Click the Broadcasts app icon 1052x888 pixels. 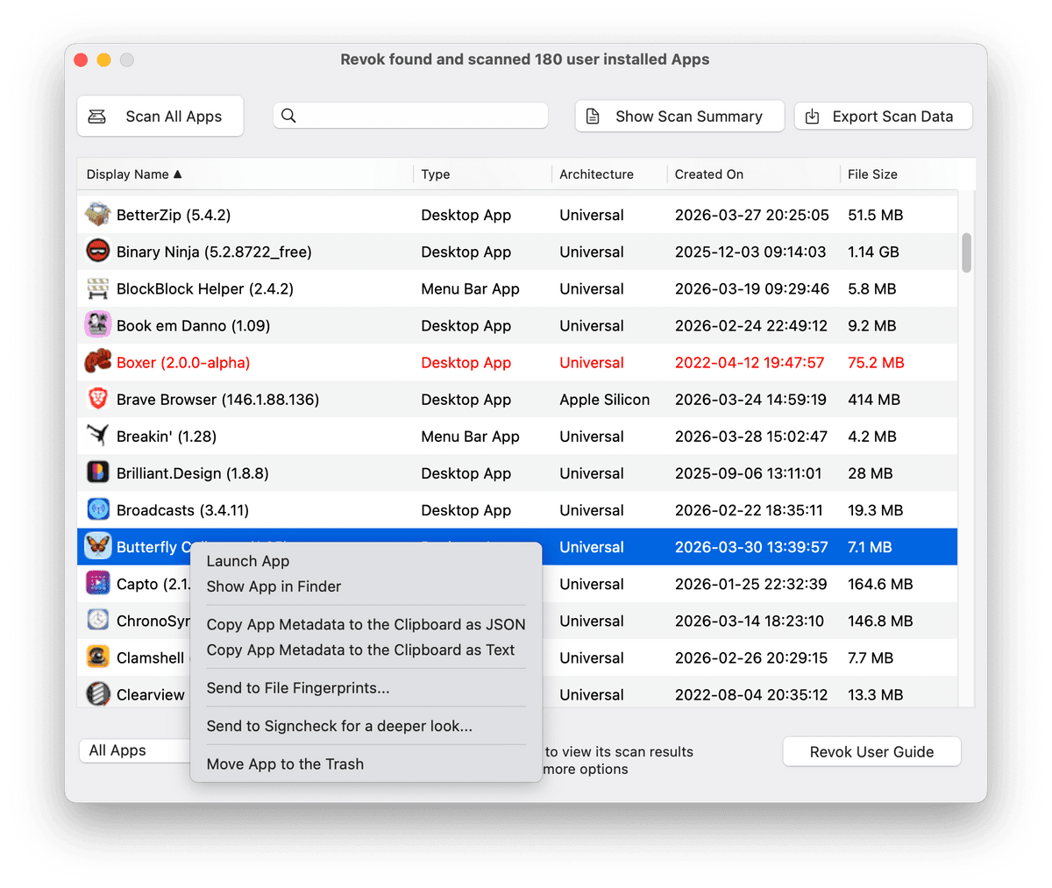click(97, 509)
